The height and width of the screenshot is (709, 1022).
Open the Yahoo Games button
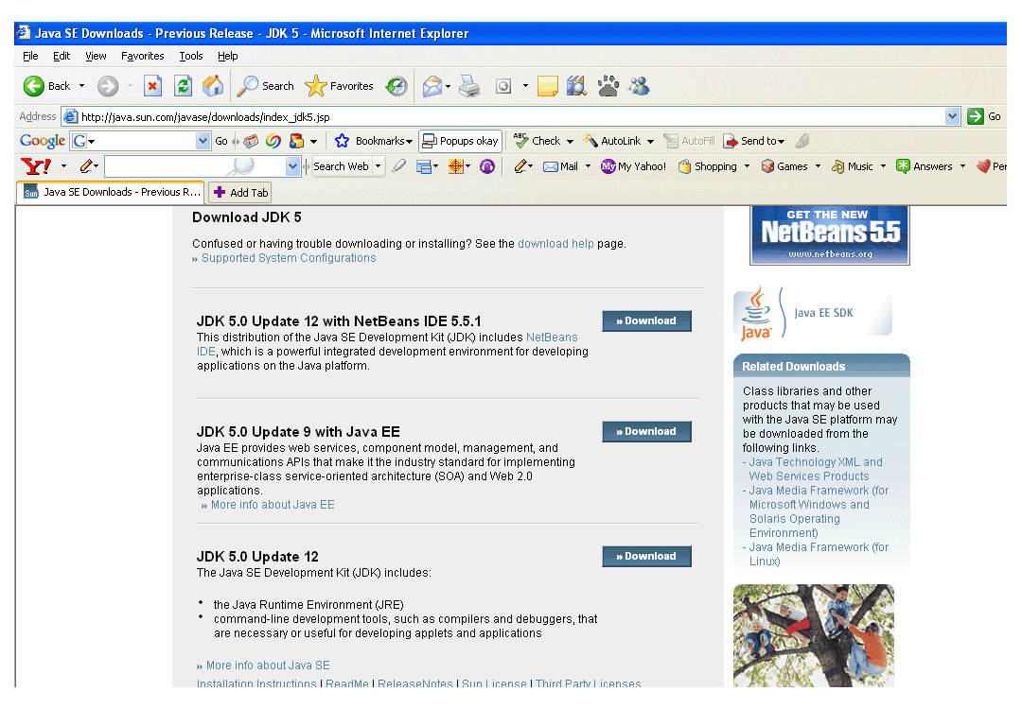(784, 166)
